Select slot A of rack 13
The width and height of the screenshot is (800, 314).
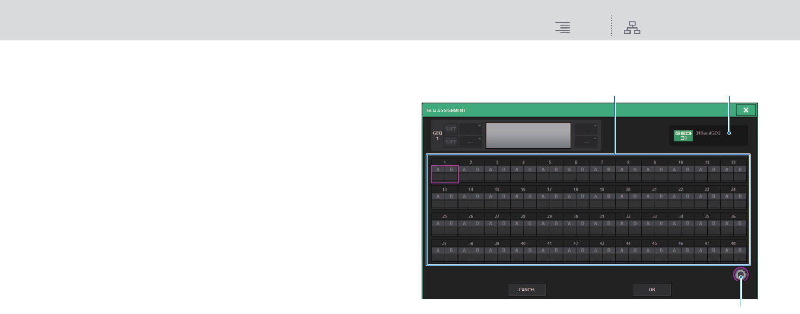click(x=438, y=201)
